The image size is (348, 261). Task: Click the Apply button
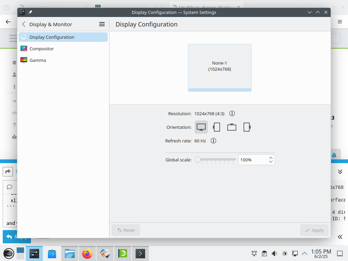click(x=314, y=230)
